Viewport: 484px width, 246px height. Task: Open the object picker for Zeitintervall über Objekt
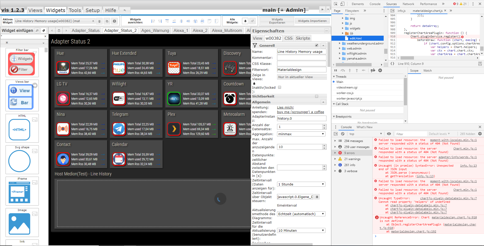click(317, 197)
